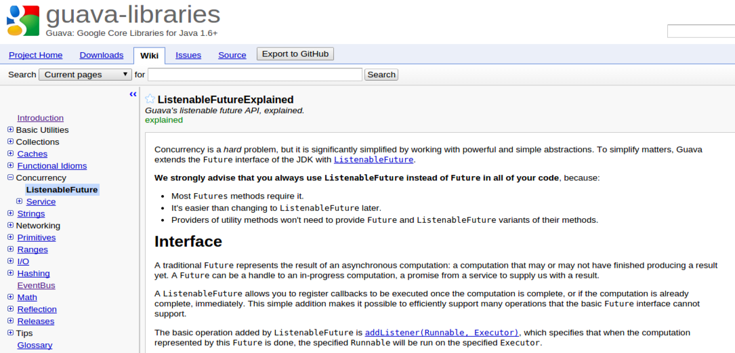Collapse the Concurrency tree node
735x353 pixels.
(10, 178)
